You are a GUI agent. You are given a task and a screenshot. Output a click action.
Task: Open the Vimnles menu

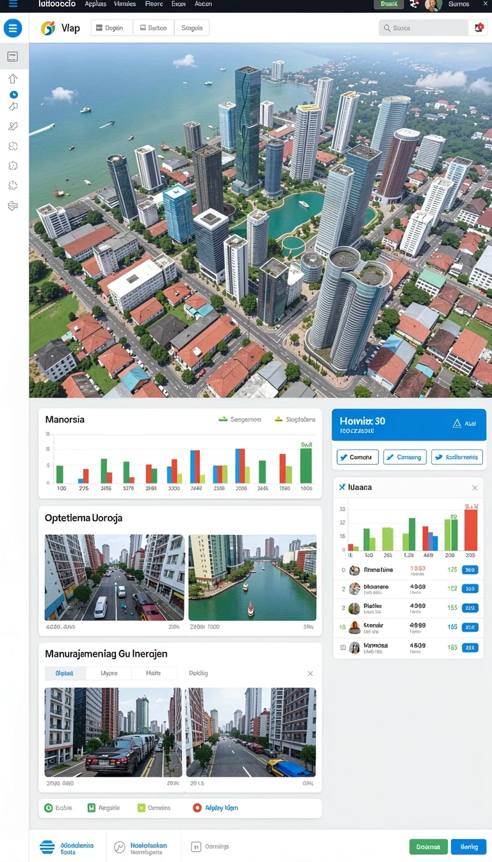124,4
